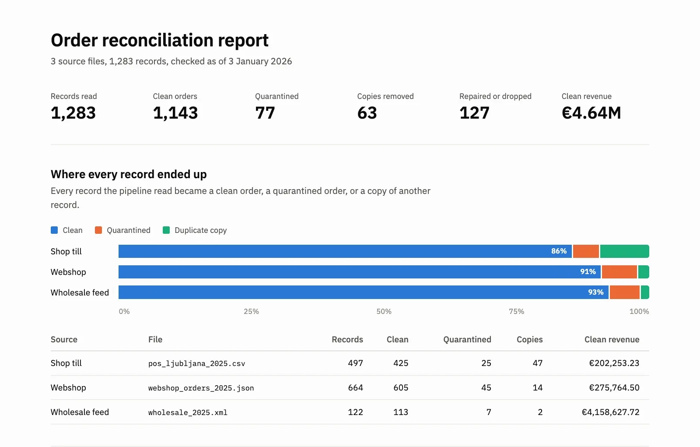Image resolution: width=700 pixels, height=447 pixels.
Task: Click the Shop till chart row label
Action: pos(66,251)
